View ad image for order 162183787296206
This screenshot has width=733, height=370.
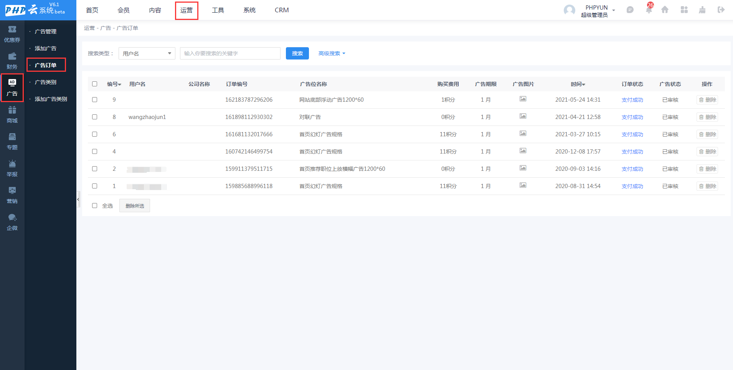(x=523, y=99)
